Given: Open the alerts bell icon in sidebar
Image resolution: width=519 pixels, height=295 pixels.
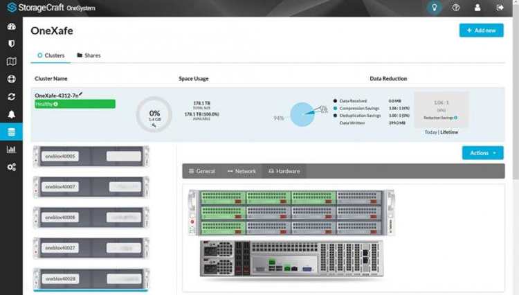Looking at the screenshot, I should [11, 114].
